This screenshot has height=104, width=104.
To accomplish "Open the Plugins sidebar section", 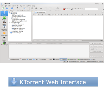I will 4,18.
